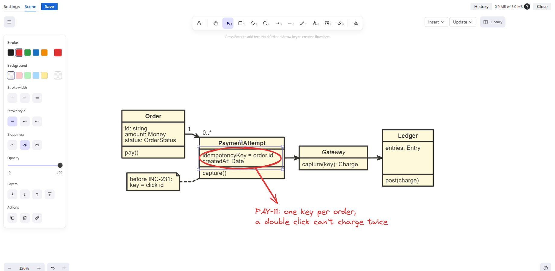The height and width of the screenshot is (271, 555).
Task: Open the custom background color picker
Action: click(x=58, y=75)
